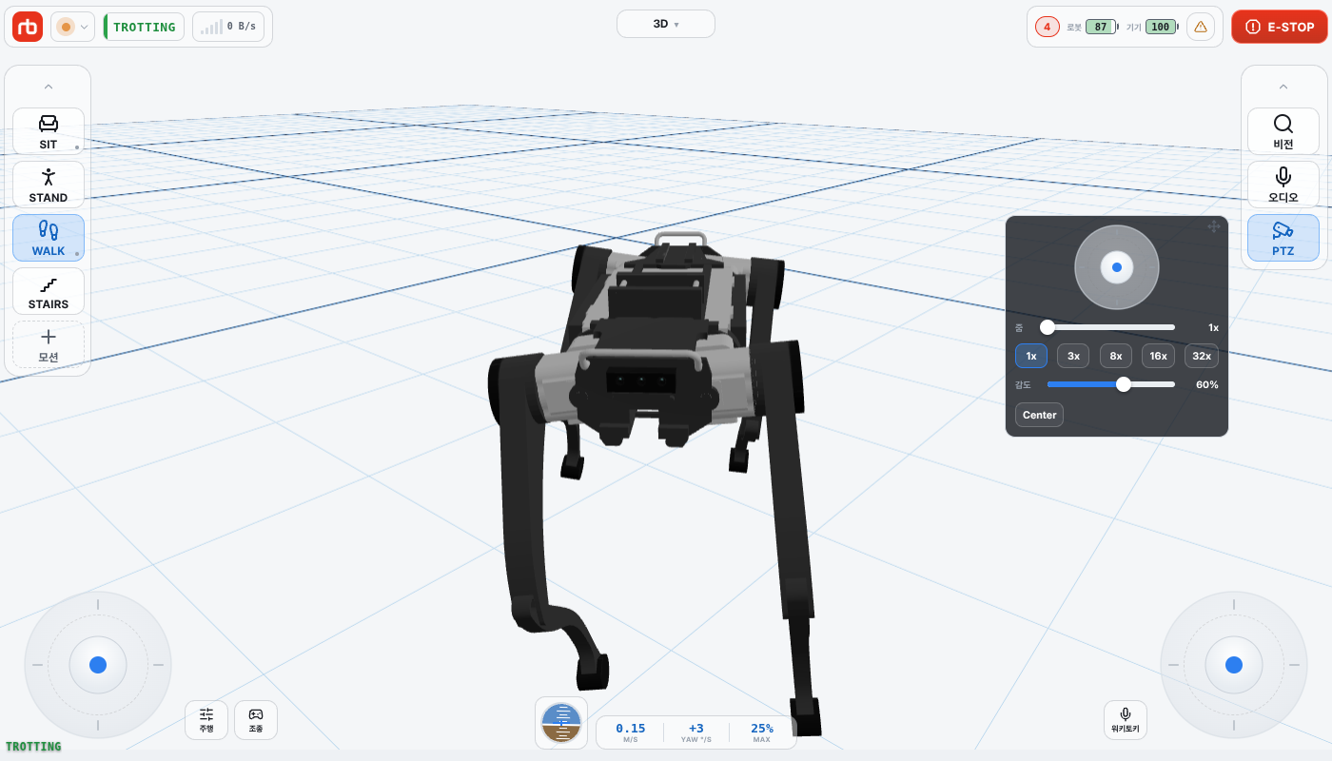Click the 0.15 M/S speed readout
Screen dimensions: 1332x761
pyautogui.click(x=631, y=732)
